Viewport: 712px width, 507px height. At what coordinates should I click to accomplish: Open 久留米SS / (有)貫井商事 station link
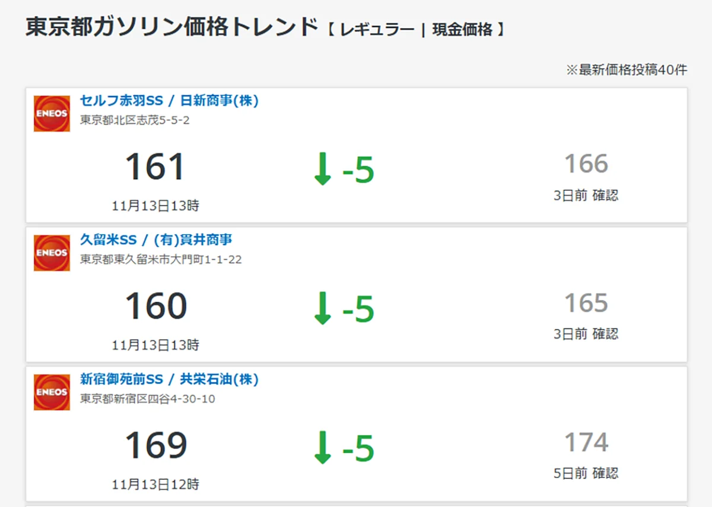pos(156,240)
